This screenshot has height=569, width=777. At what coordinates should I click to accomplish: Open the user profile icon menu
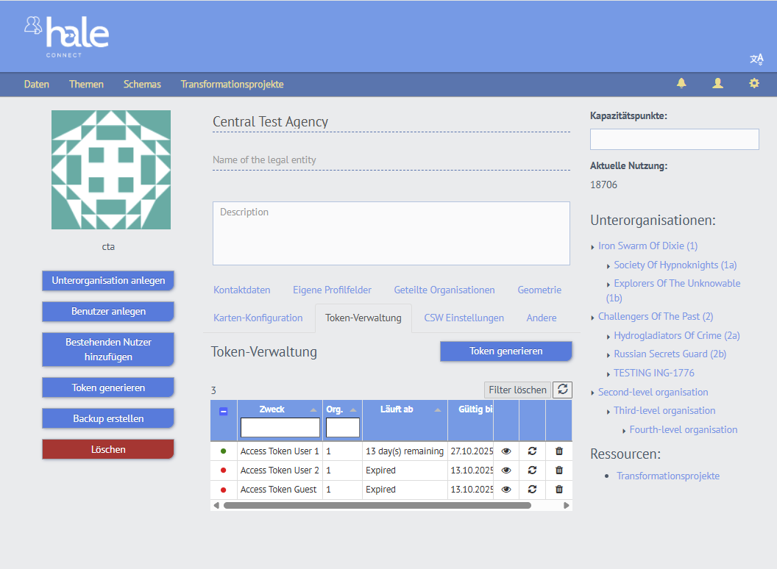click(x=717, y=84)
